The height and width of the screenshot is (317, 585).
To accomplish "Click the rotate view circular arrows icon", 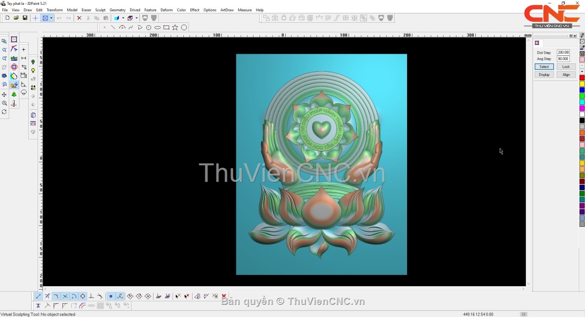I will (x=4, y=112).
